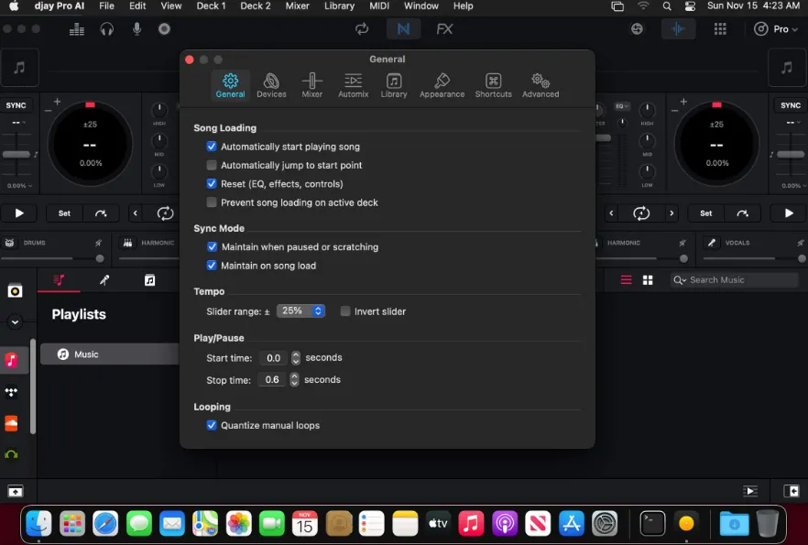Enable the Invert slider checkbox
808x545 pixels.
[345, 311]
